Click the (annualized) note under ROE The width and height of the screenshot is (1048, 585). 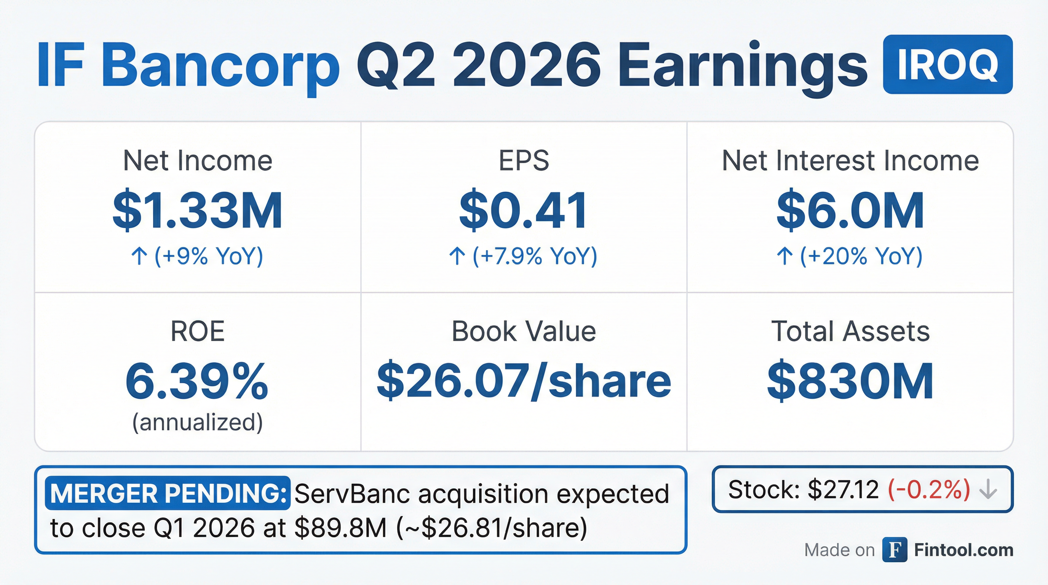click(x=197, y=422)
